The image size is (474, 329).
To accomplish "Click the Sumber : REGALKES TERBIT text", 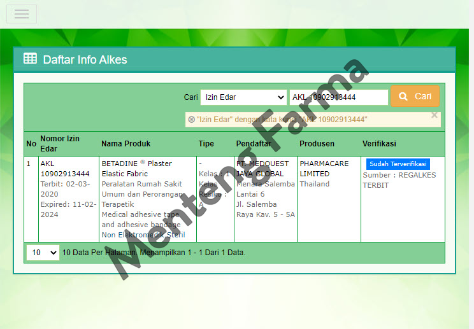I will coord(399,180).
